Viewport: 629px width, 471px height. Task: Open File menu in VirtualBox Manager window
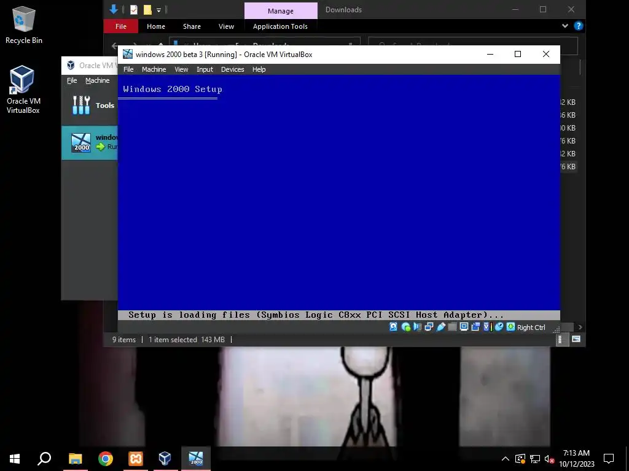pos(72,80)
